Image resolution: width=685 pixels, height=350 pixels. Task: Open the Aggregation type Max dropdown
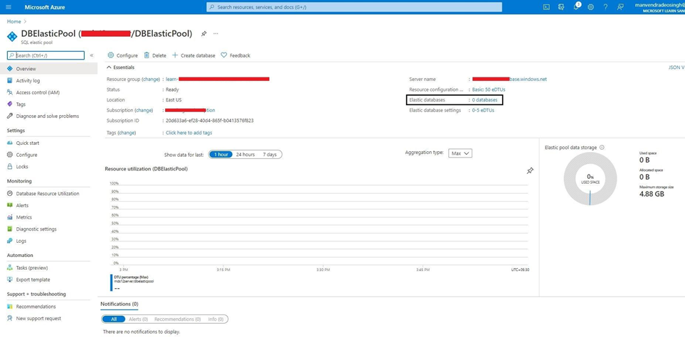[460, 153]
